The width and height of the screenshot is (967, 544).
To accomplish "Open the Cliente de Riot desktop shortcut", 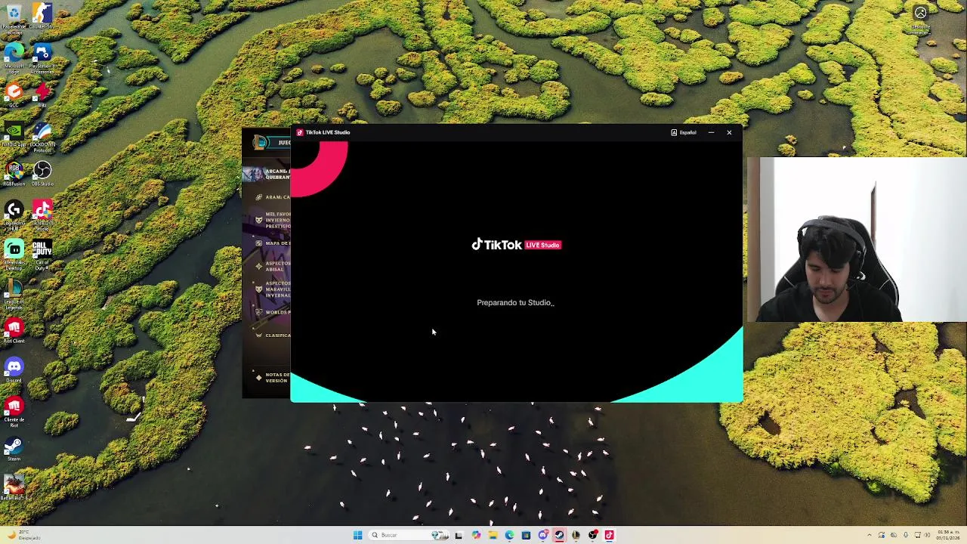I will [x=14, y=411].
